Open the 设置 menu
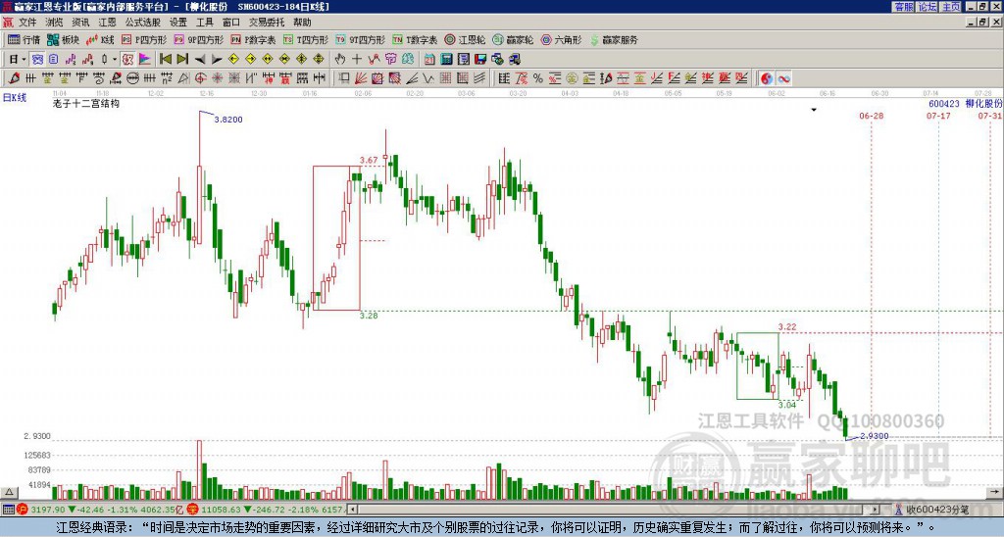The image size is (1004, 537). pos(178,23)
